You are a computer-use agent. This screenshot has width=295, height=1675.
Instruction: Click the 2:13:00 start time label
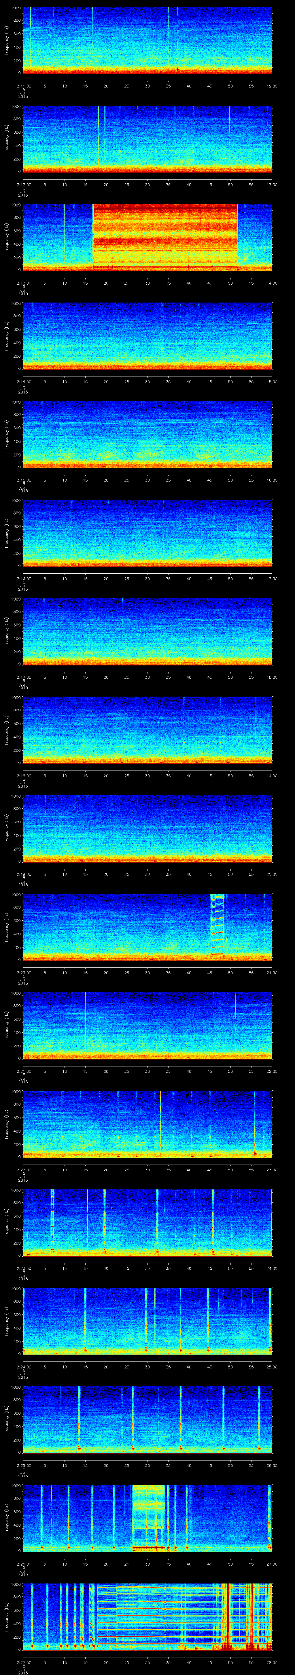point(23,283)
